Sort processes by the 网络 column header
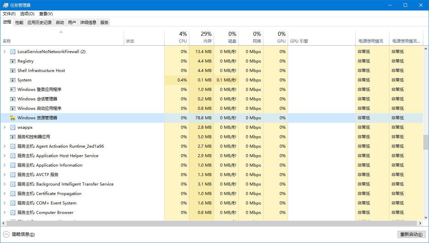429x243 pixels. point(251,38)
